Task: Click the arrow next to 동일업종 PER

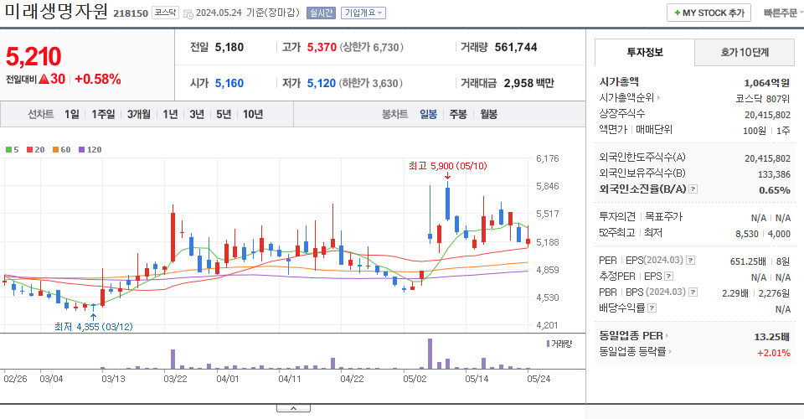Action: (x=667, y=336)
